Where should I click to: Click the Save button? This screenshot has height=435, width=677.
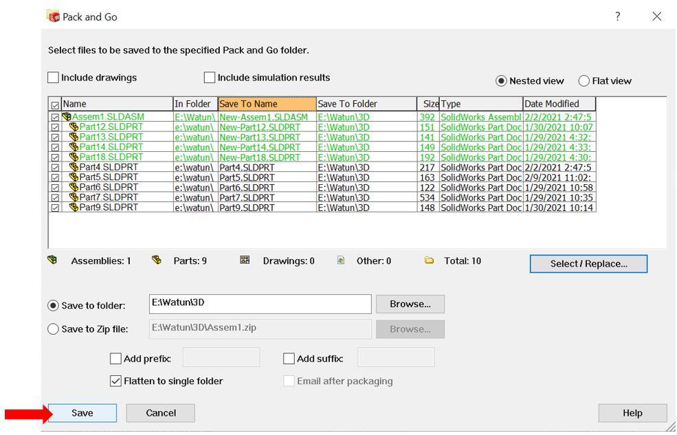point(82,413)
